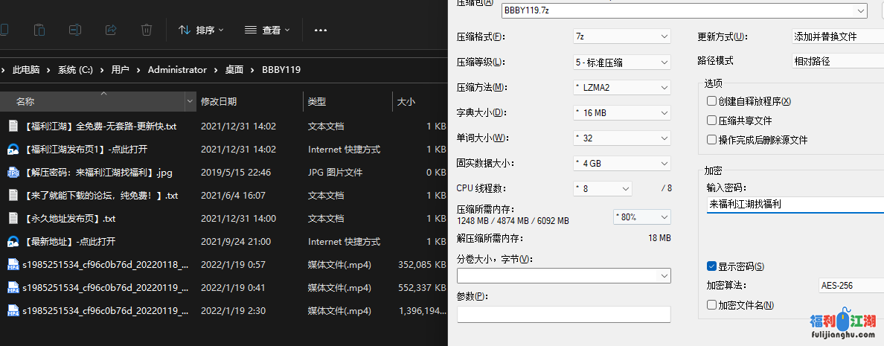Click the 输入密码 password input field
This screenshot has width=884, height=346.
pos(793,204)
